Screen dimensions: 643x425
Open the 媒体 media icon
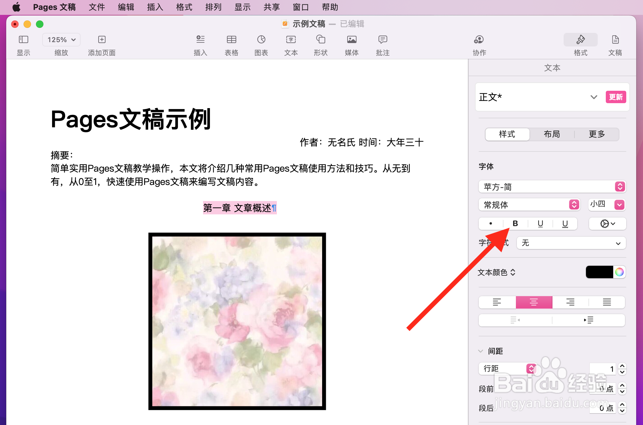[x=352, y=39]
